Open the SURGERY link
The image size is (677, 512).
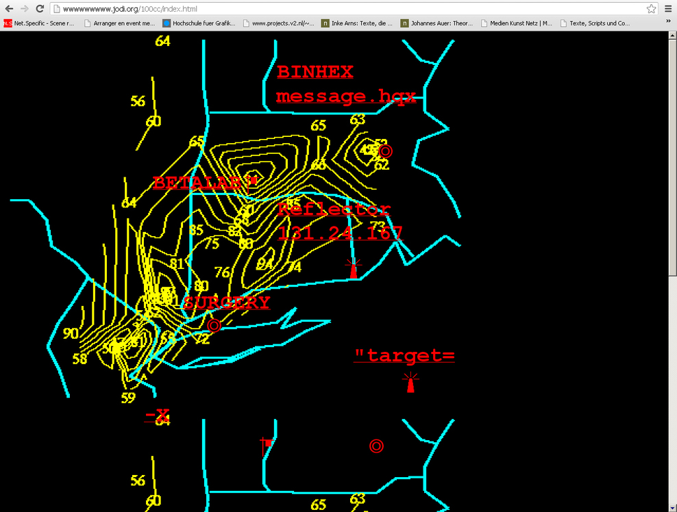pyautogui.click(x=227, y=303)
